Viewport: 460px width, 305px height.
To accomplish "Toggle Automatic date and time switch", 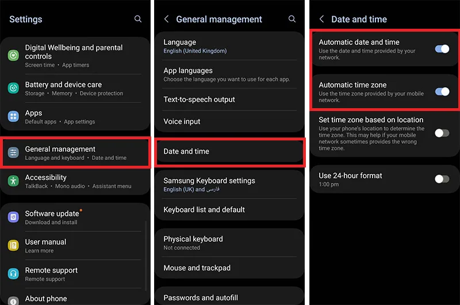I will point(442,49).
